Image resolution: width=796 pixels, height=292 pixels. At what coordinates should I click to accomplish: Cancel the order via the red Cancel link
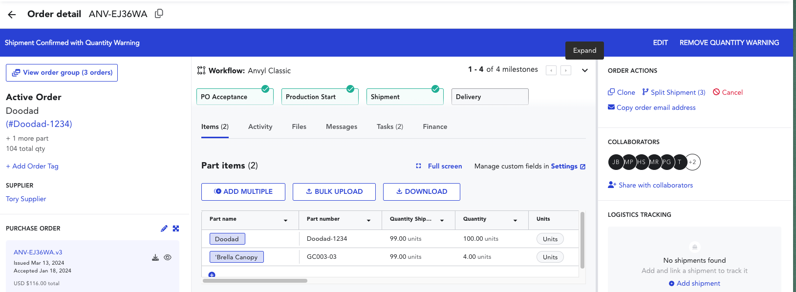[x=728, y=92]
